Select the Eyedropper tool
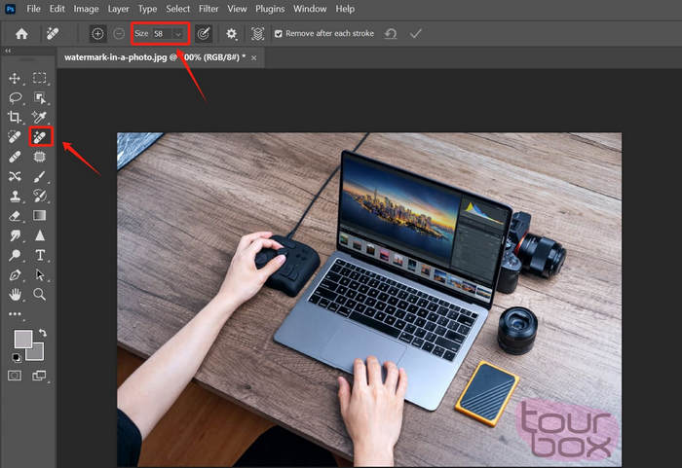The height and width of the screenshot is (468, 682). click(x=39, y=117)
